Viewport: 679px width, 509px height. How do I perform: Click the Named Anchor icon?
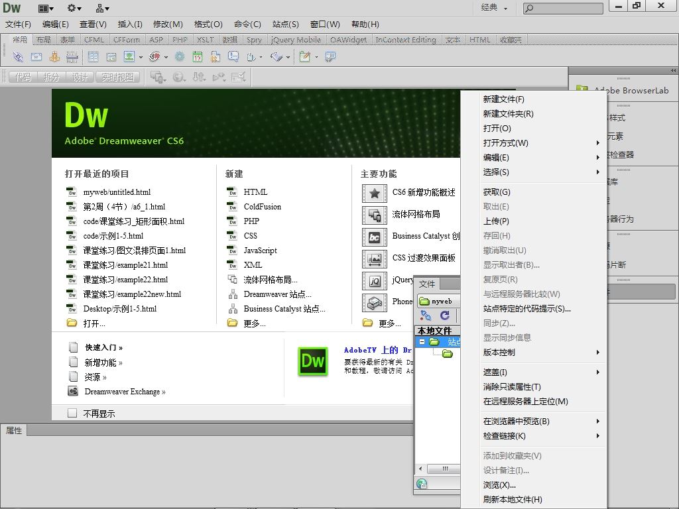coord(54,56)
